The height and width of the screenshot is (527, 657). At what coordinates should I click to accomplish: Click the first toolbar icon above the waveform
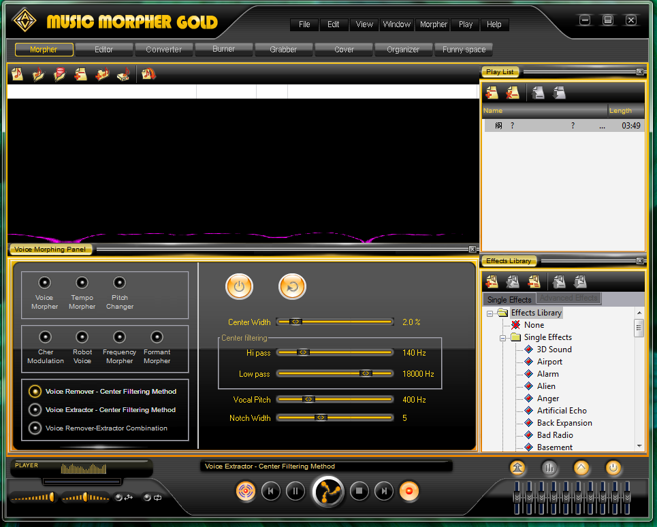tap(17, 74)
